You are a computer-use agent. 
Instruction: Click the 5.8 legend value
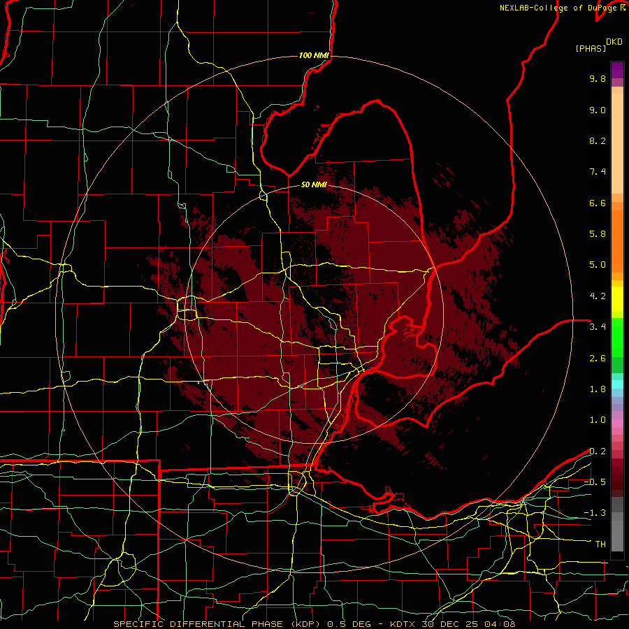click(x=598, y=234)
